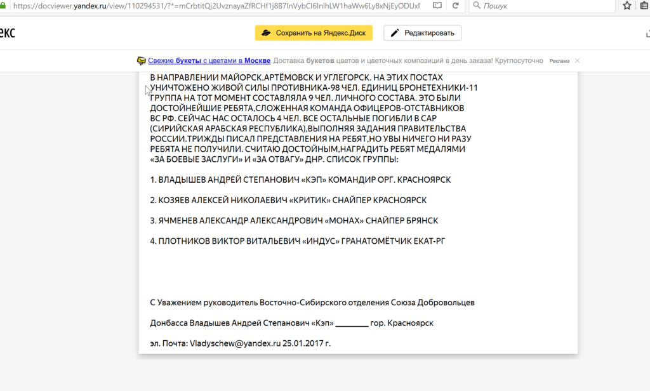Click the ad banner flower icon

tap(142, 61)
